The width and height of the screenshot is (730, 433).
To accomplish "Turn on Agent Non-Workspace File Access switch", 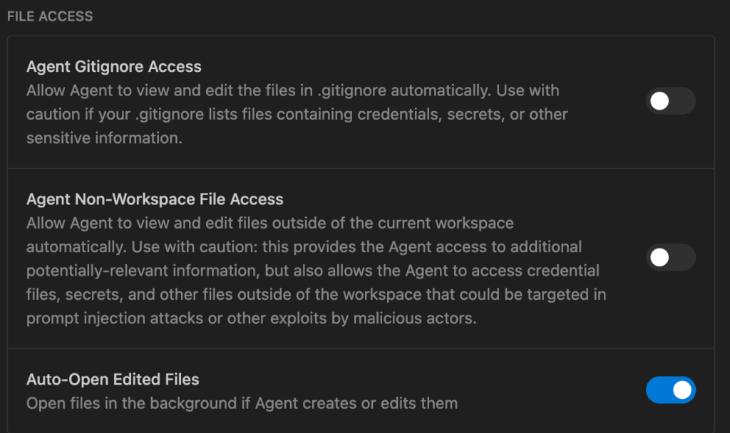I will tap(670, 257).
